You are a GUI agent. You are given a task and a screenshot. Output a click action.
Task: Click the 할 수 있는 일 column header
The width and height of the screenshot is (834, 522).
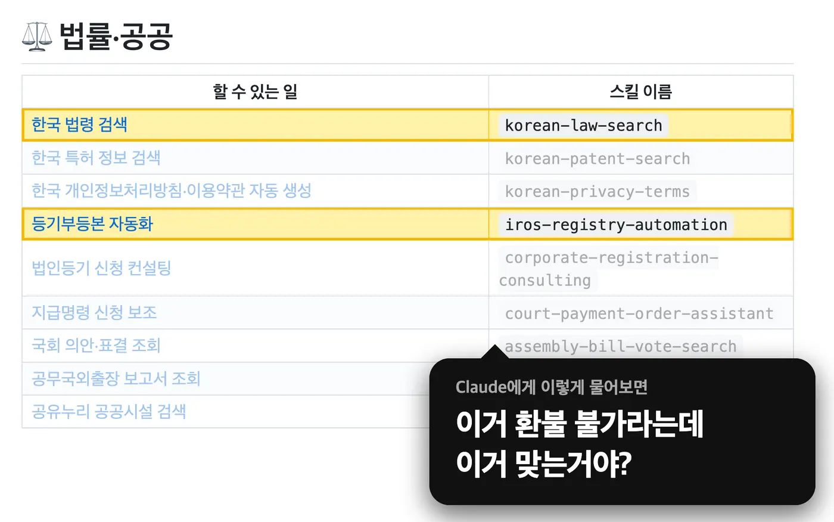tap(255, 92)
